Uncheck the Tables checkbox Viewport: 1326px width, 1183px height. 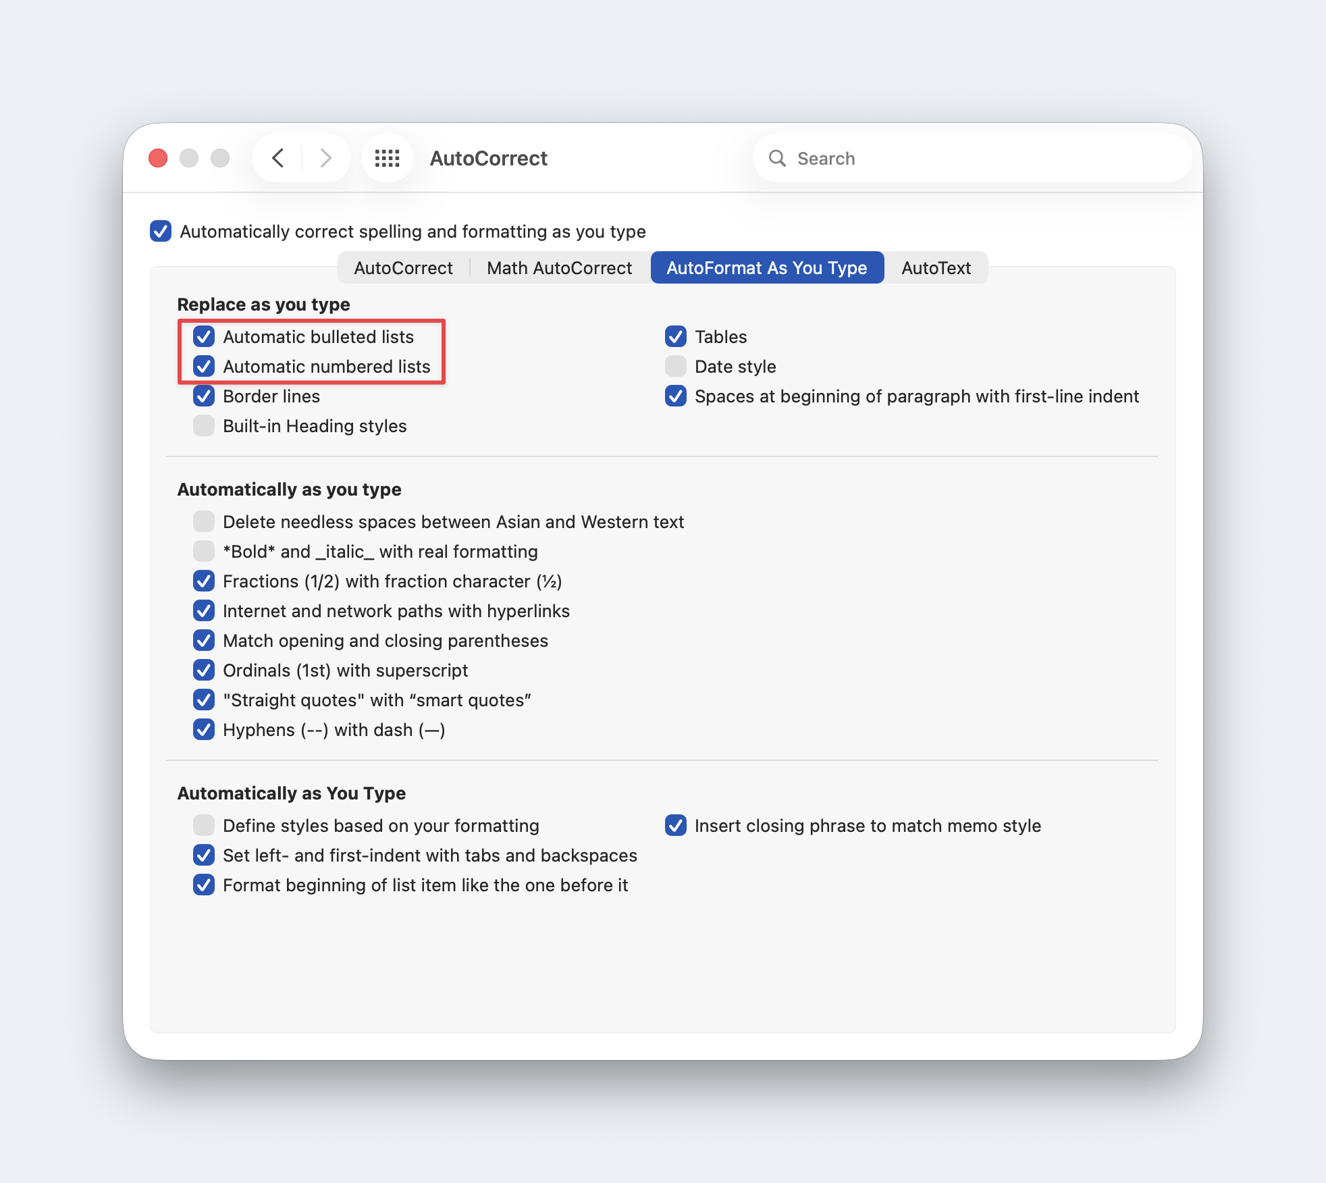(x=676, y=336)
